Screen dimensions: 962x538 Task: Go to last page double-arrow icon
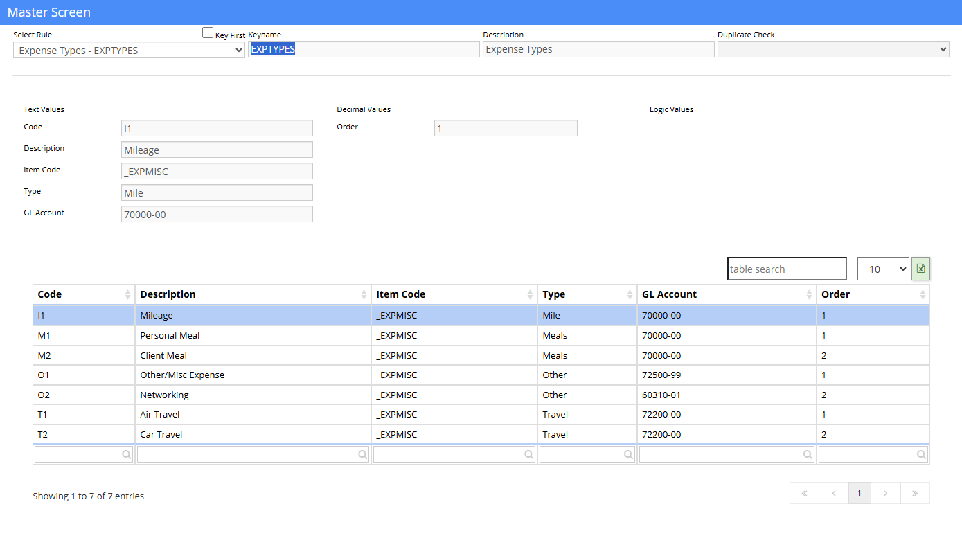tap(915, 493)
